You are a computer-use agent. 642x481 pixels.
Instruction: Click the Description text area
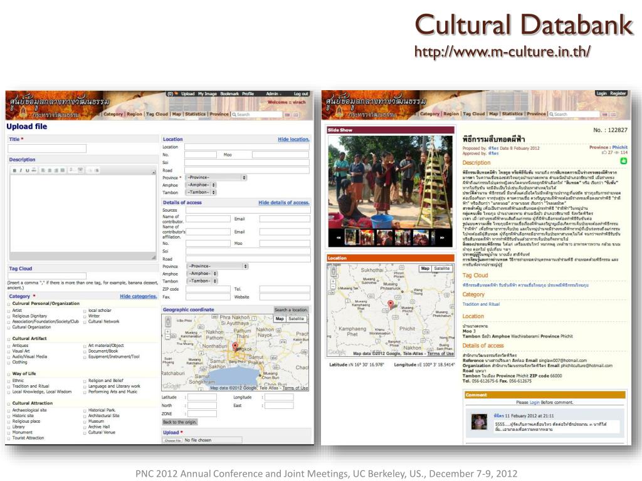(x=83, y=213)
